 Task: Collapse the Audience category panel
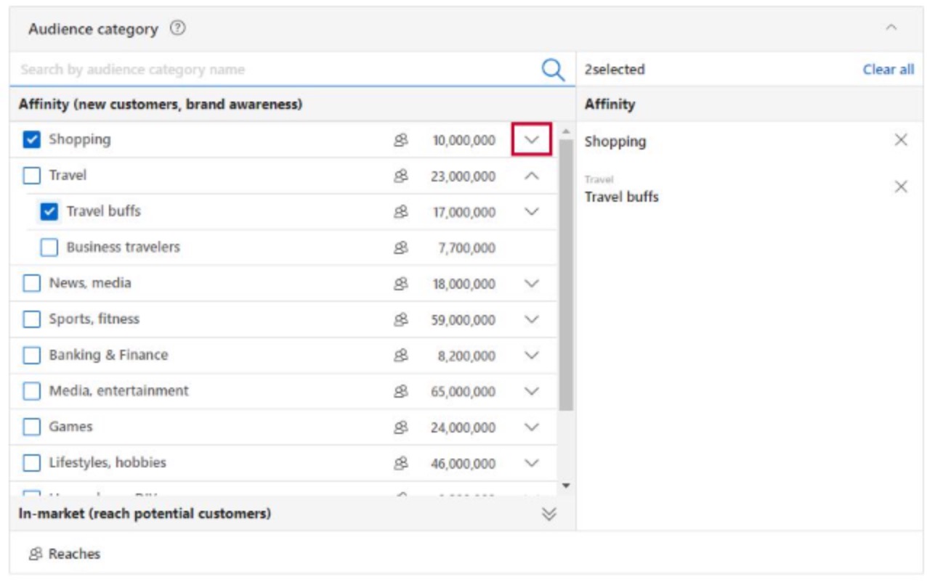click(x=891, y=28)
